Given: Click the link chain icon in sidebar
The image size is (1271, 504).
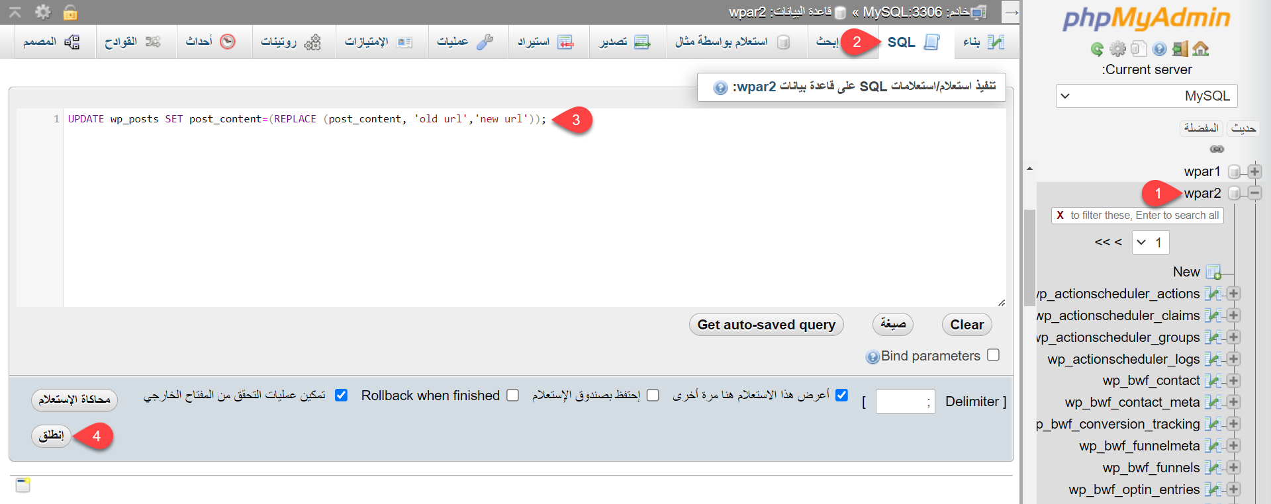Looking at the screenshot, I should (x=1217, y=149).
